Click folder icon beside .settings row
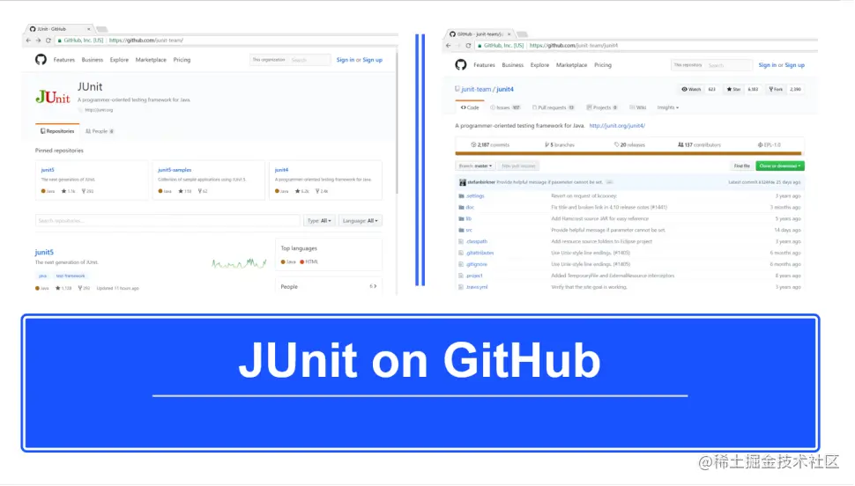The width and height of the screenshot is (855, 486). [x=461, y=196]
